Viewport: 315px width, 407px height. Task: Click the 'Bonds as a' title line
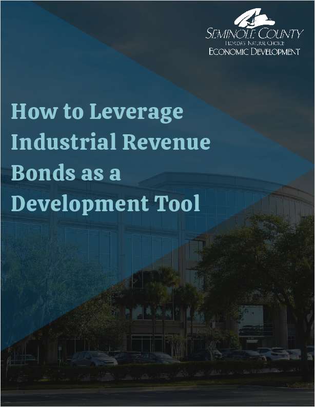[x=66, y=173]
